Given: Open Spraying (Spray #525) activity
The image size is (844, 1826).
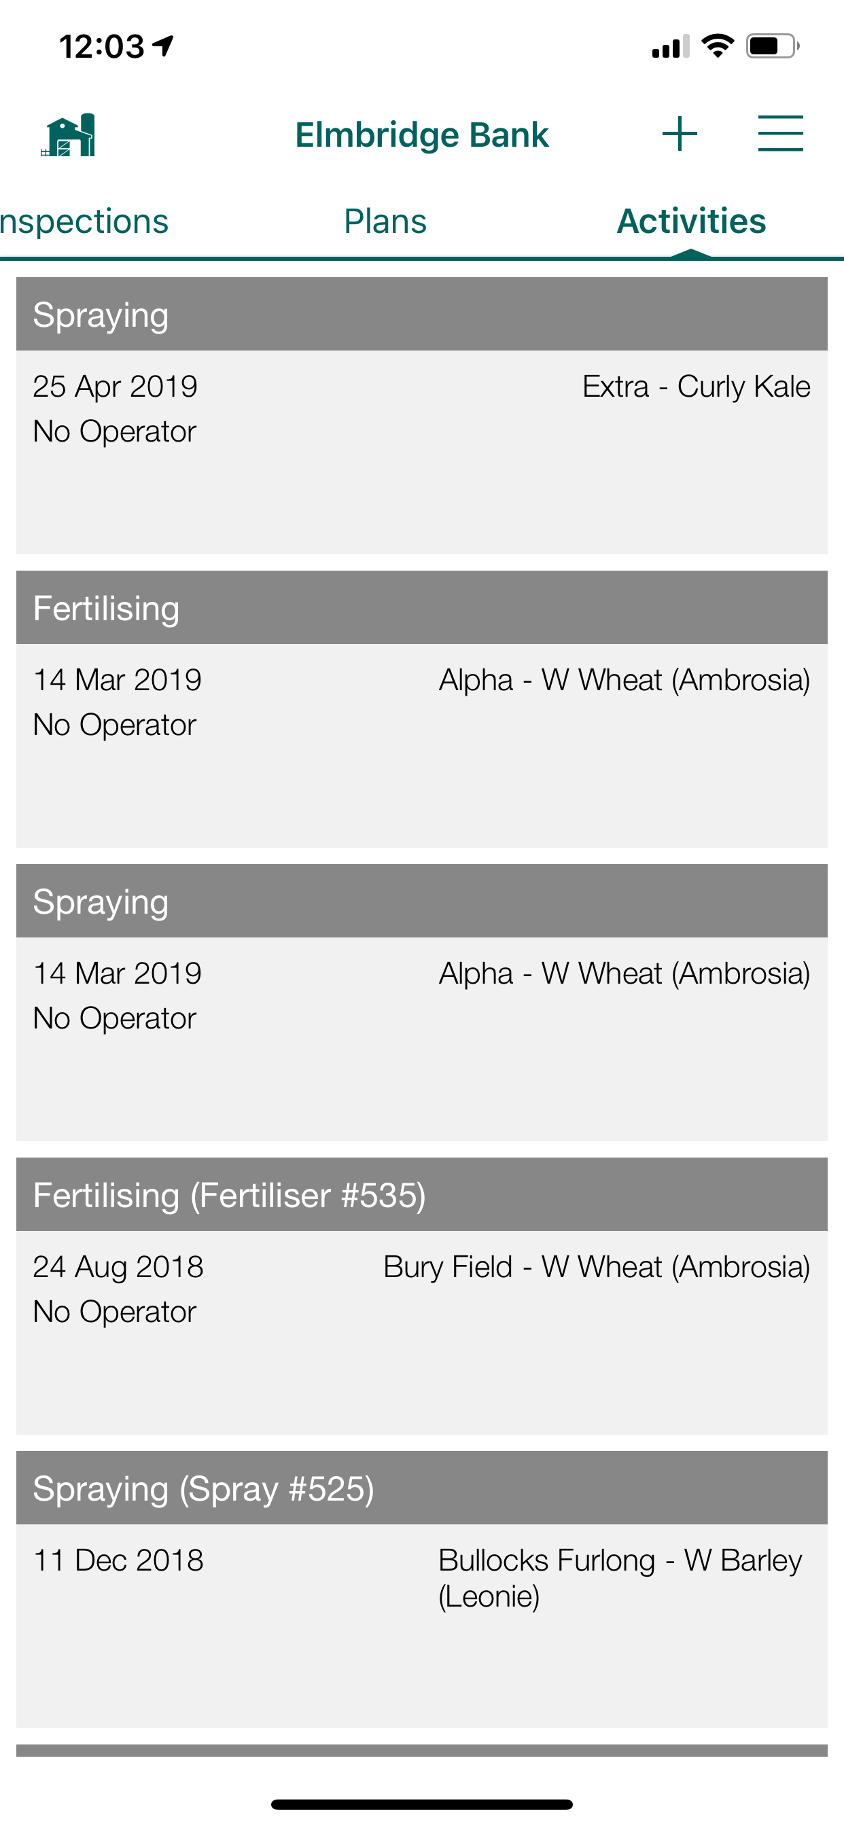Looking at the screenshot, I should point(421,1589).
